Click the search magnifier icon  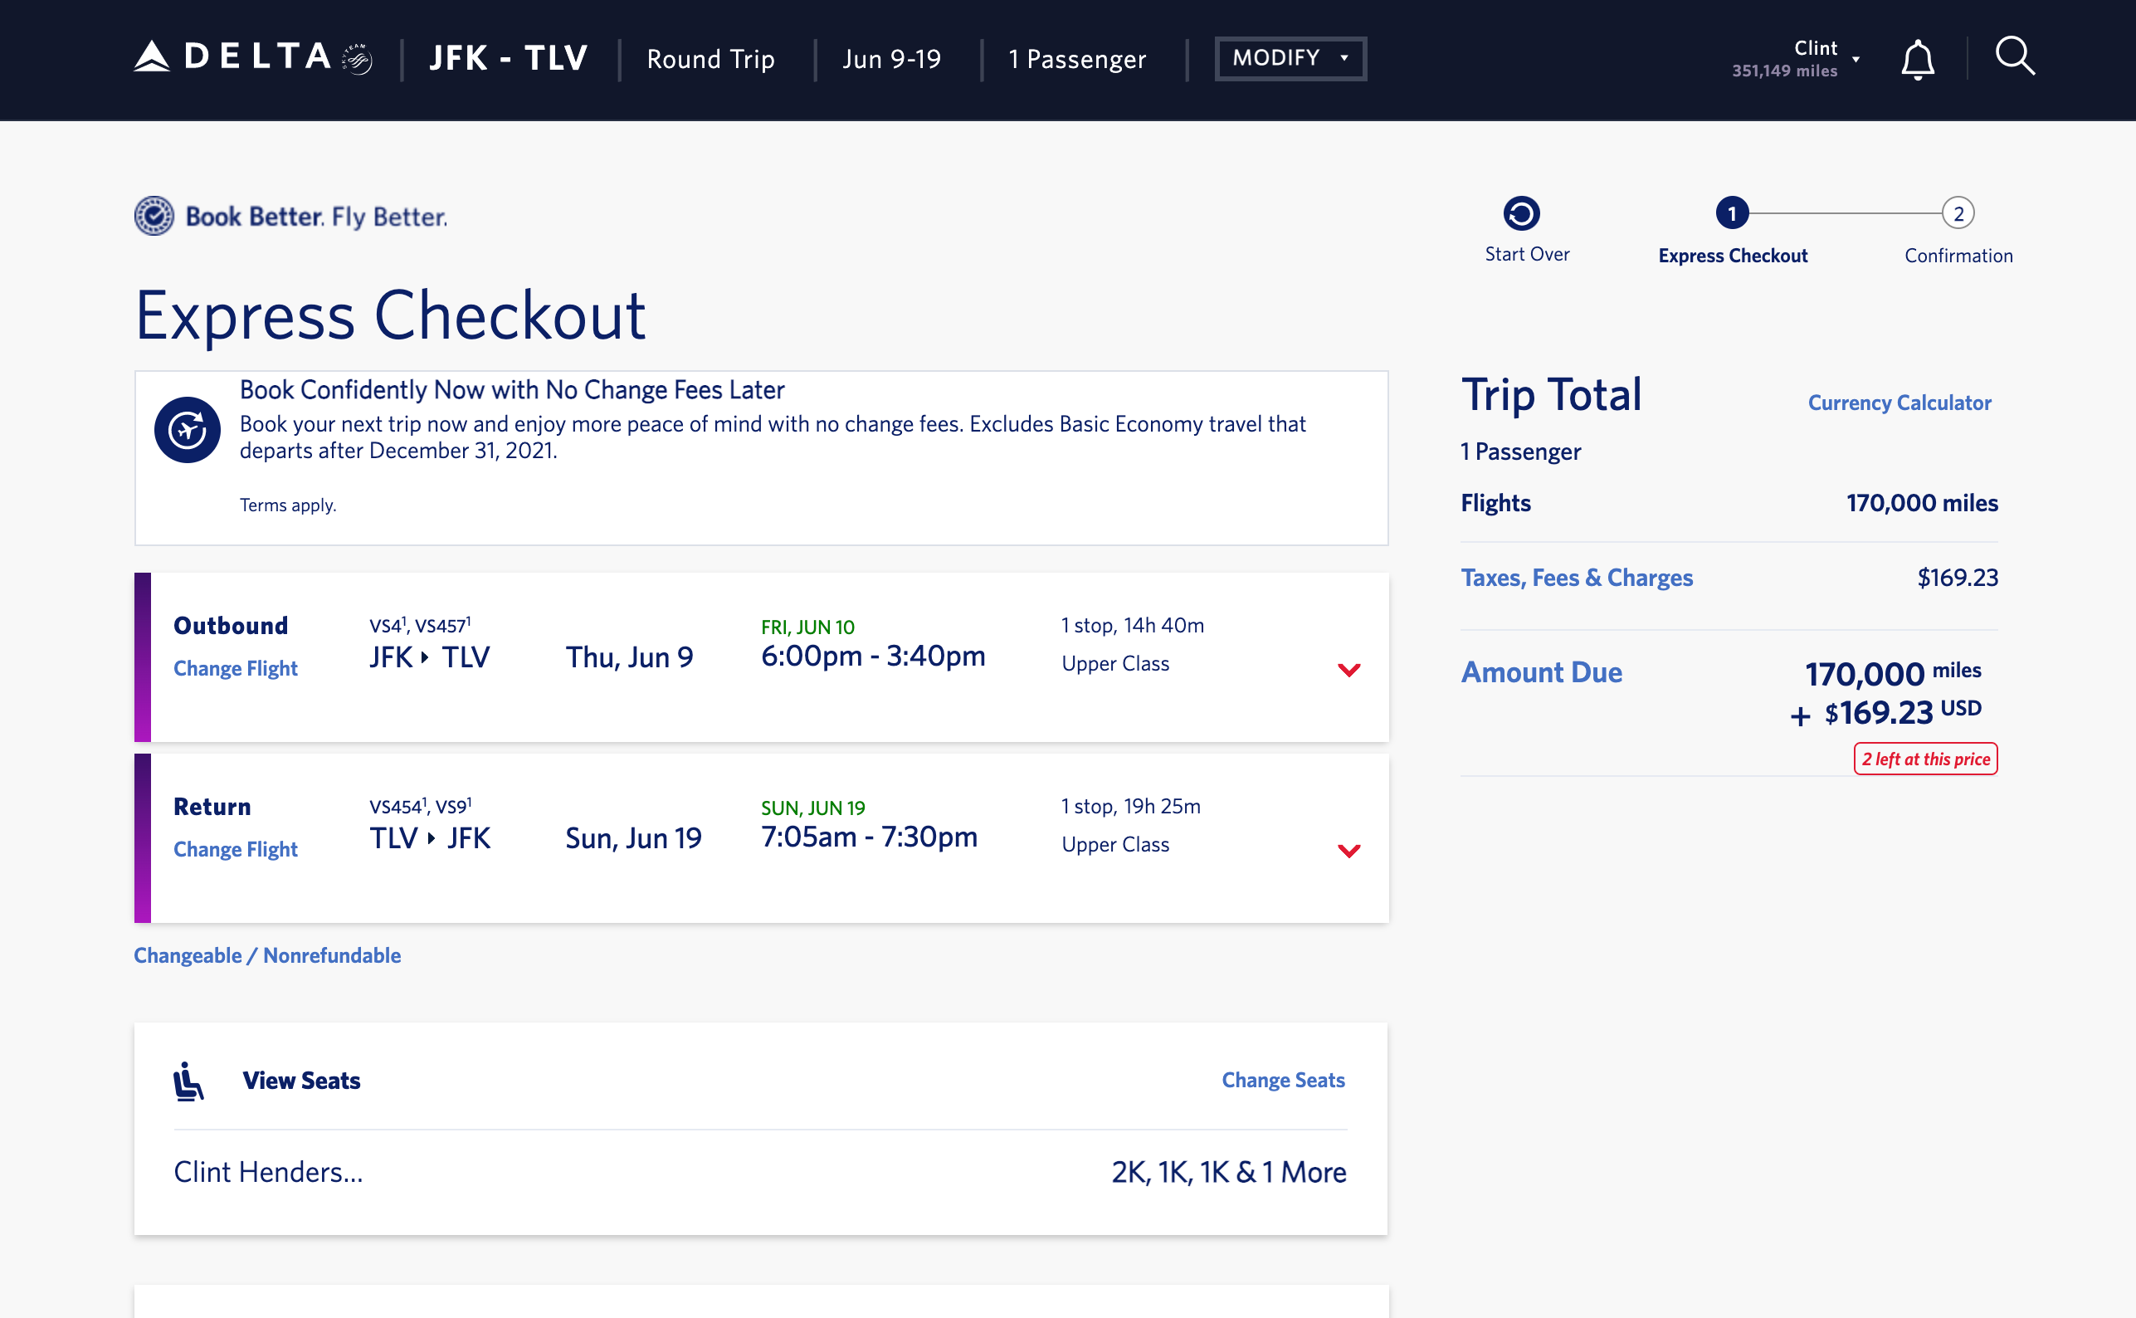(2014, 57)
